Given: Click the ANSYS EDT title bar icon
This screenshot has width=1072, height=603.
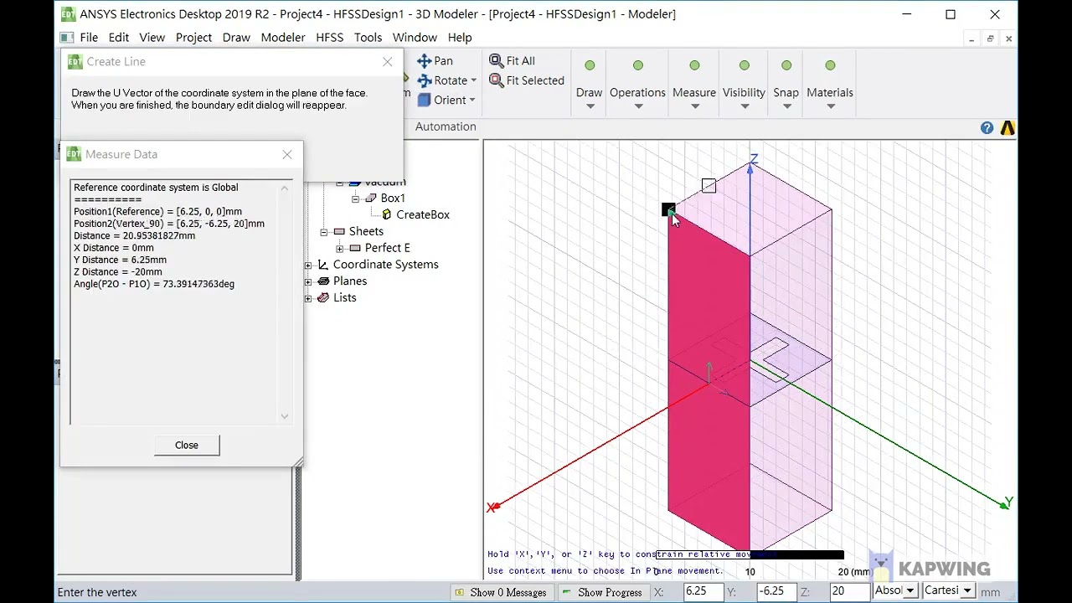Looking at the screenshot, I should 68,14.
